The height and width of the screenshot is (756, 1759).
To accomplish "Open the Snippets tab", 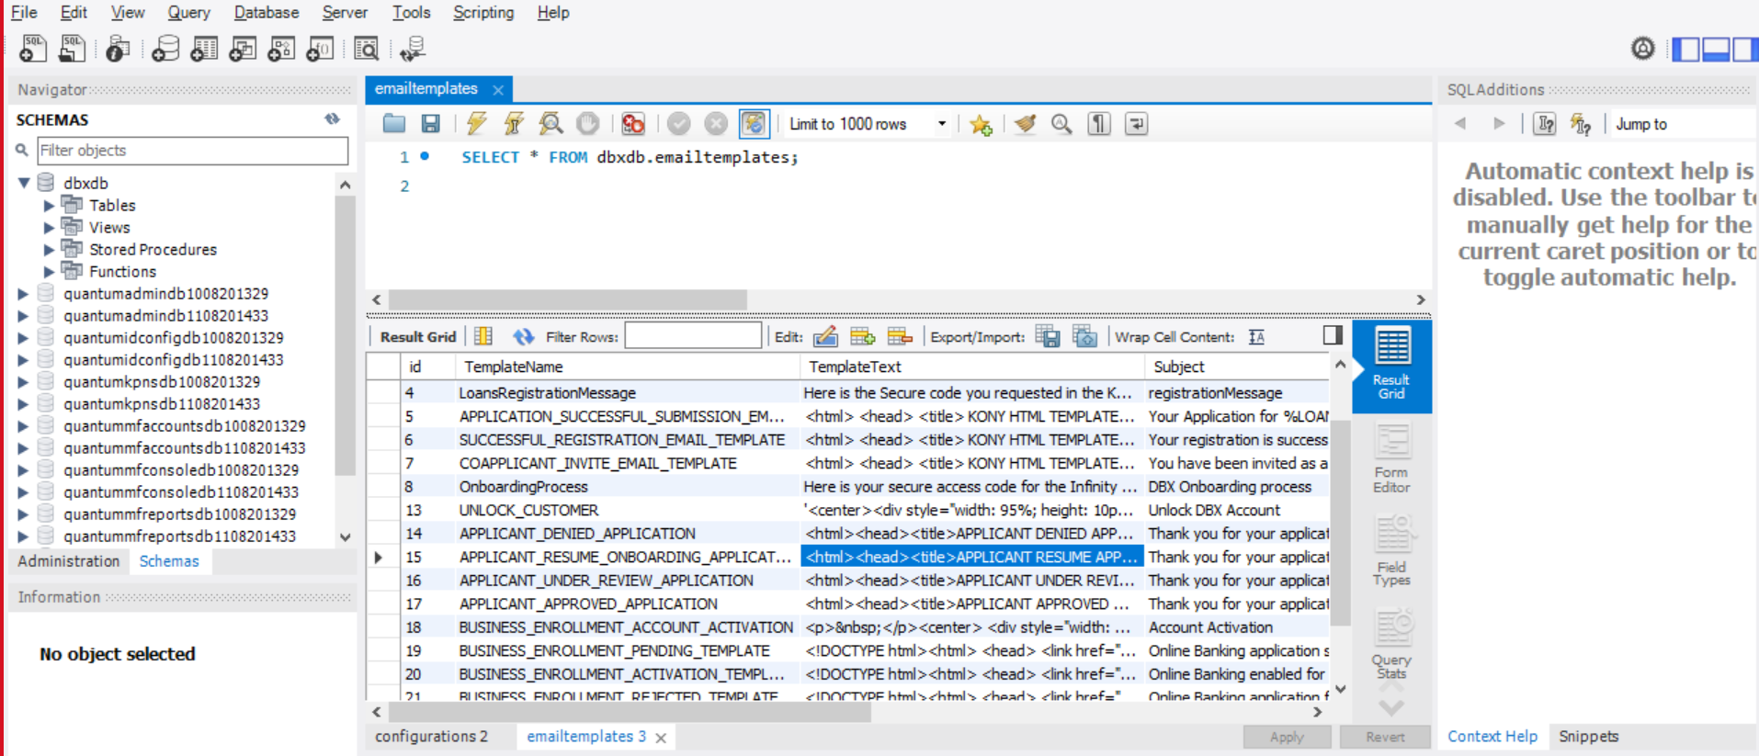I will click(1588, 737).
